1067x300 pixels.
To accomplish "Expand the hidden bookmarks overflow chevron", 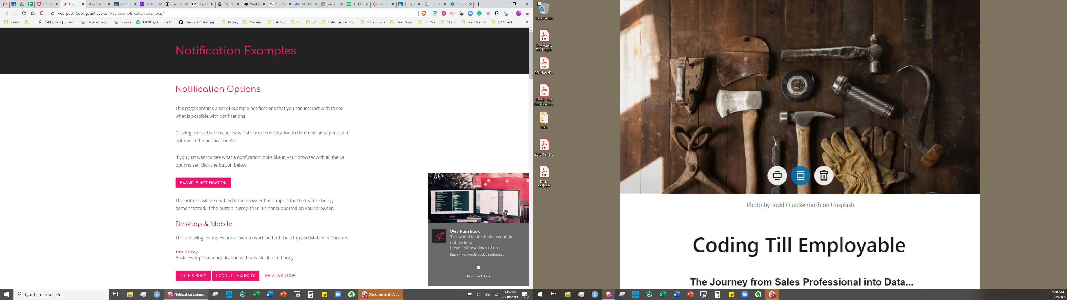I will pyautogui.click(x=527, y=22).
